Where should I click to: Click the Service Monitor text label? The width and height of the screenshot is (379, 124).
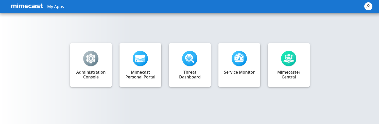[x=239, y=72]
